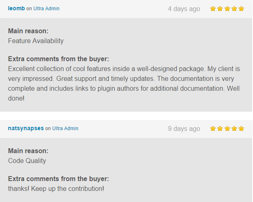Viewport: 253px width, 202px height.
Task: Click the fourth star in natsynapses' rating
Action: click(234, 129)
